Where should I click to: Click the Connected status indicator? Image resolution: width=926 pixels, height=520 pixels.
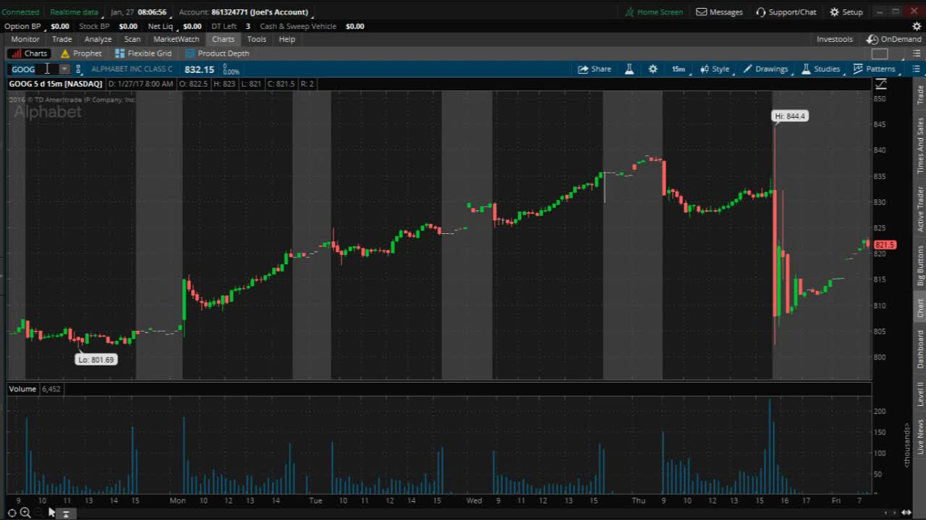click(x=20, y=12)
